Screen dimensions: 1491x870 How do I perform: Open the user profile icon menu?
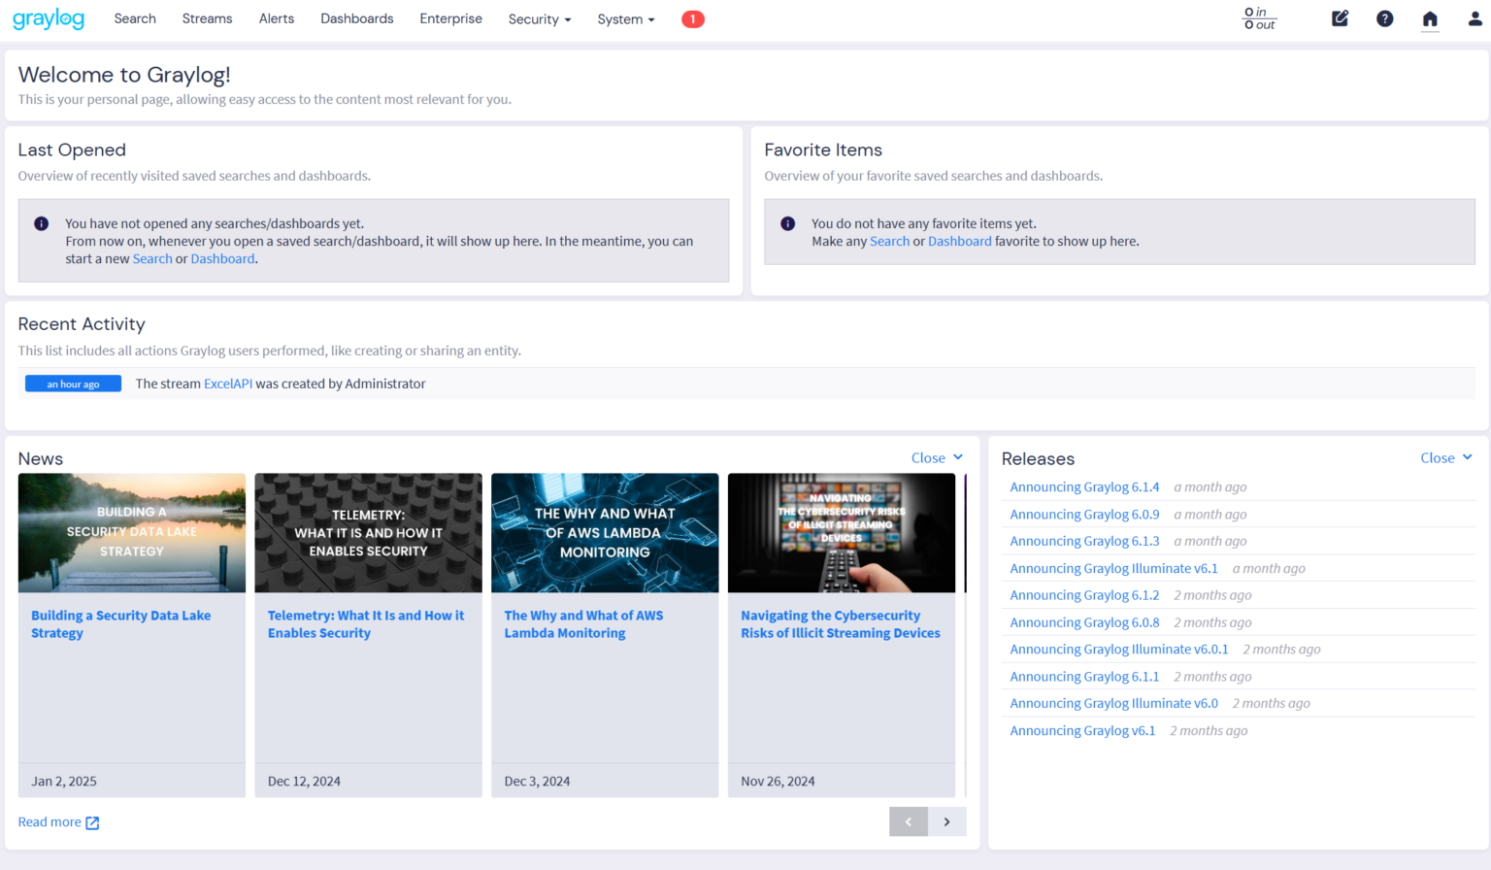[1474, 18]
